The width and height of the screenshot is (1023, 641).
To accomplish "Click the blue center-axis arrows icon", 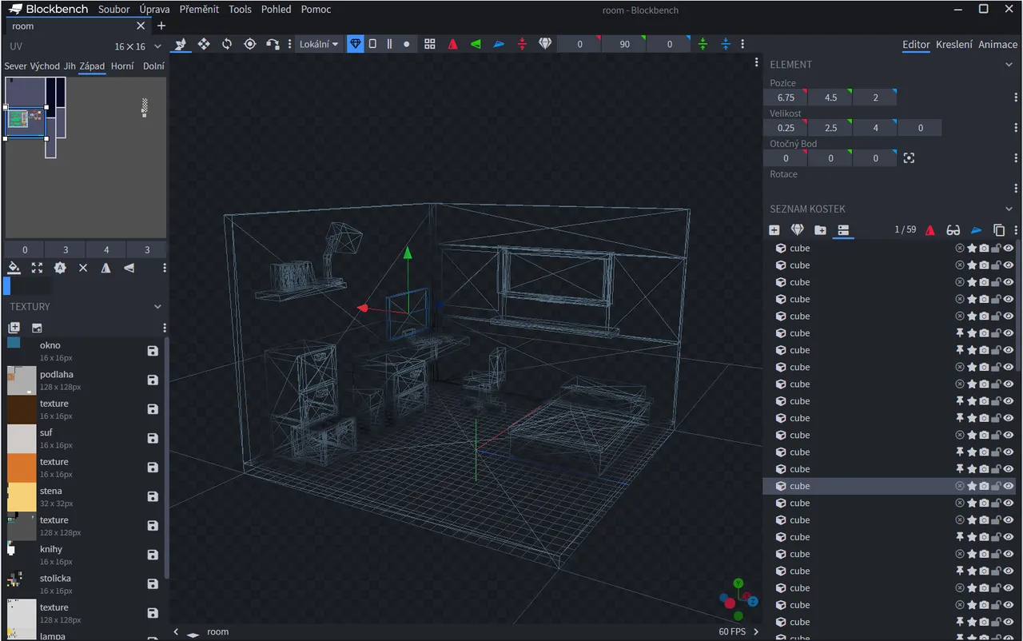I will coord(726,44).
